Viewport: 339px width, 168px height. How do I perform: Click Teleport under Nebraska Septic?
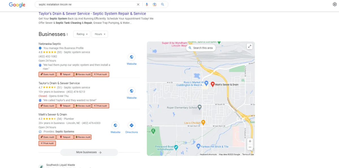[x=65, y=74]
